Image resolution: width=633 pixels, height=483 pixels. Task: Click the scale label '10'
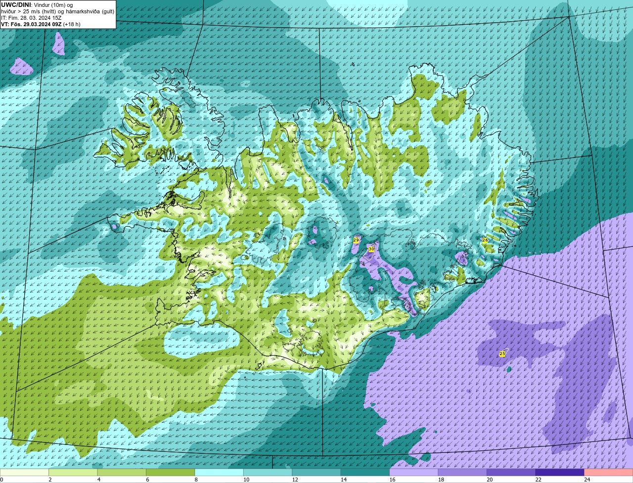click(246, 480)
